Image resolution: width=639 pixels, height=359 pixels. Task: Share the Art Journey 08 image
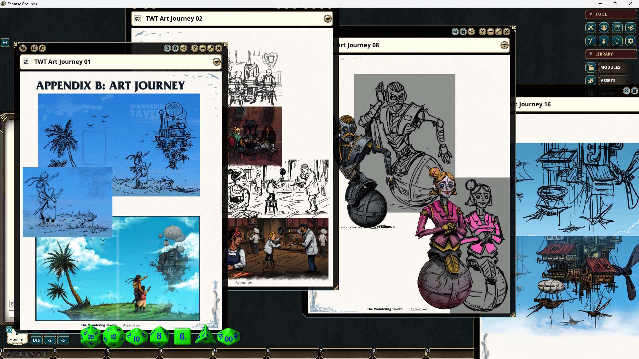471,32
